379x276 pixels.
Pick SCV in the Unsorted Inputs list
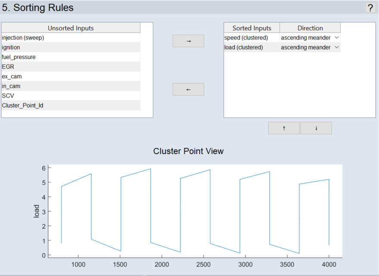click(x=71, y=96)
